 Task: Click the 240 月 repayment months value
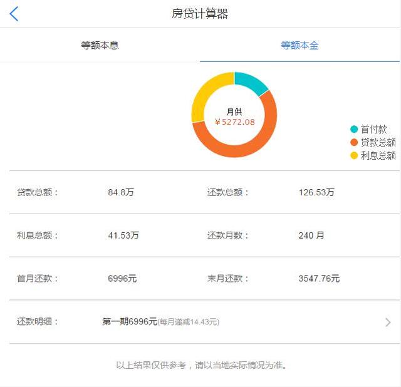click(x=311, y=235)
